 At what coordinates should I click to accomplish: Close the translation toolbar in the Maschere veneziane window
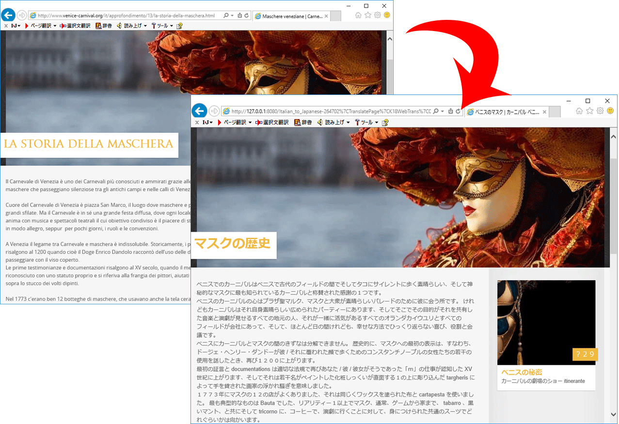[x=6, y=26]
